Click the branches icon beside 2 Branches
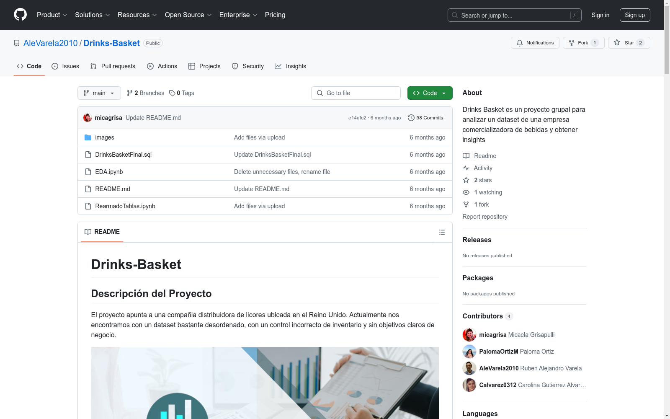This screenshot has width=670, height=419. pyautogui.click(x=130, y=93)
